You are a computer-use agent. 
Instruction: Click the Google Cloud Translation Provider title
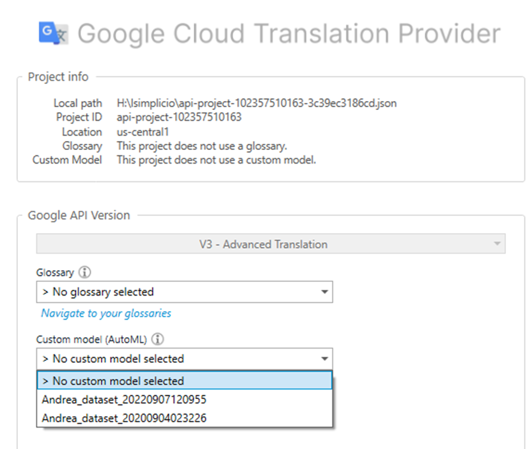(x=289, y=34)
